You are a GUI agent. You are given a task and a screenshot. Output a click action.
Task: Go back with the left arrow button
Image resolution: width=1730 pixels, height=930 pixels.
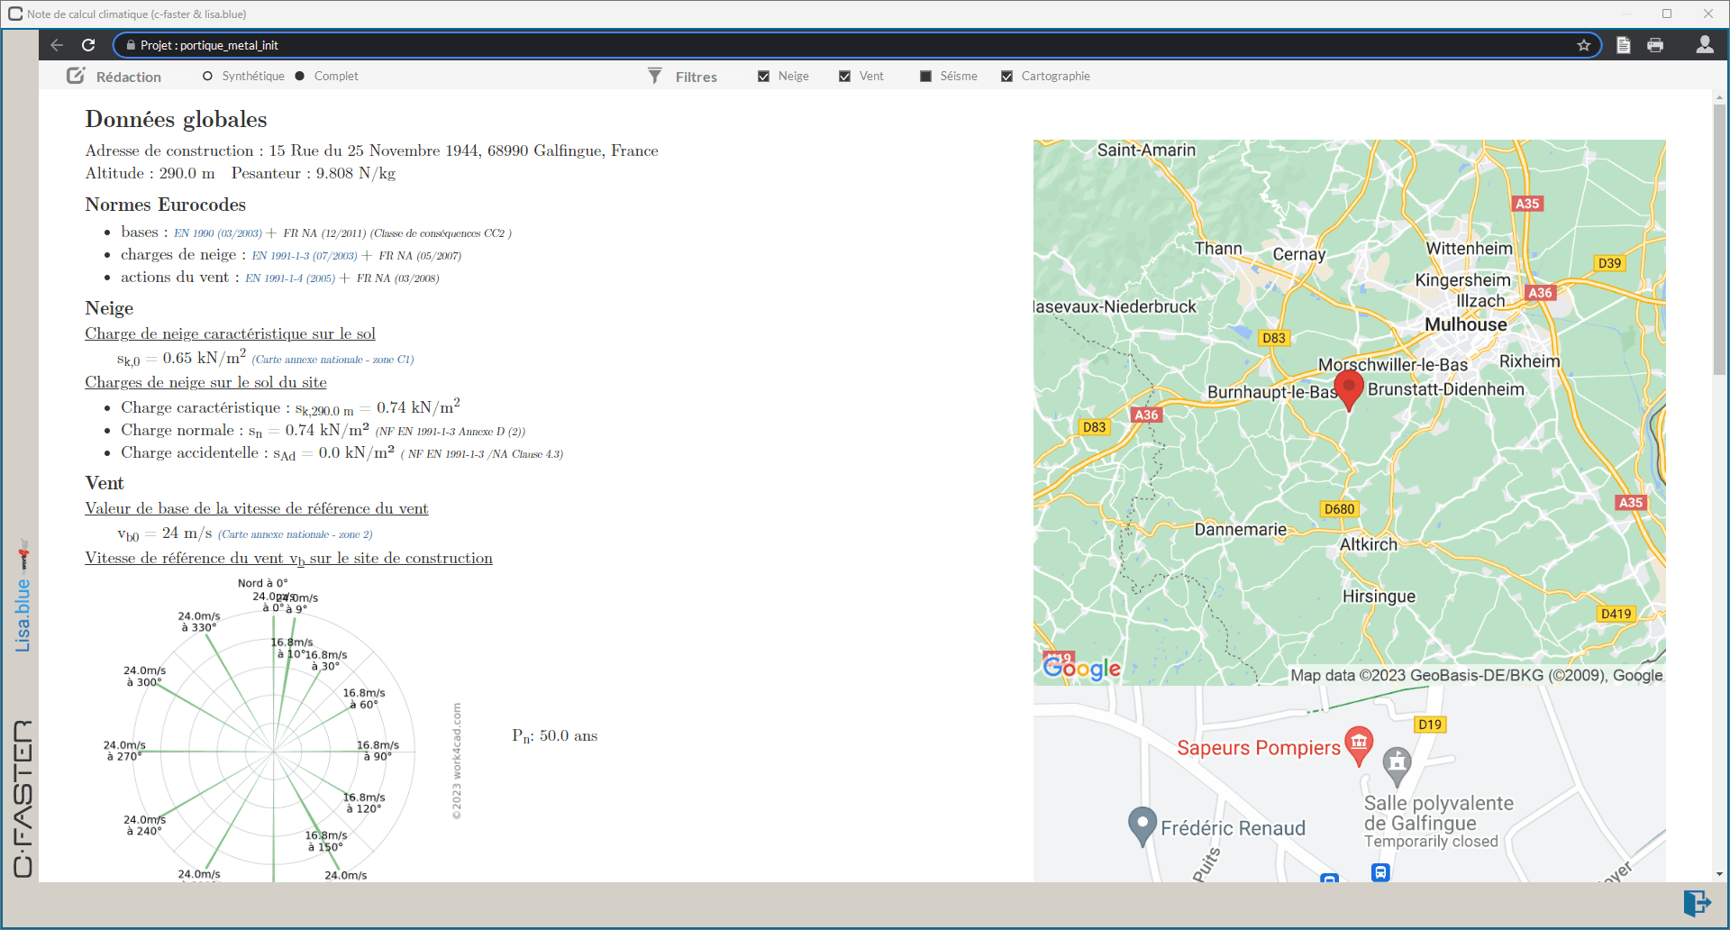pos(57,45)
